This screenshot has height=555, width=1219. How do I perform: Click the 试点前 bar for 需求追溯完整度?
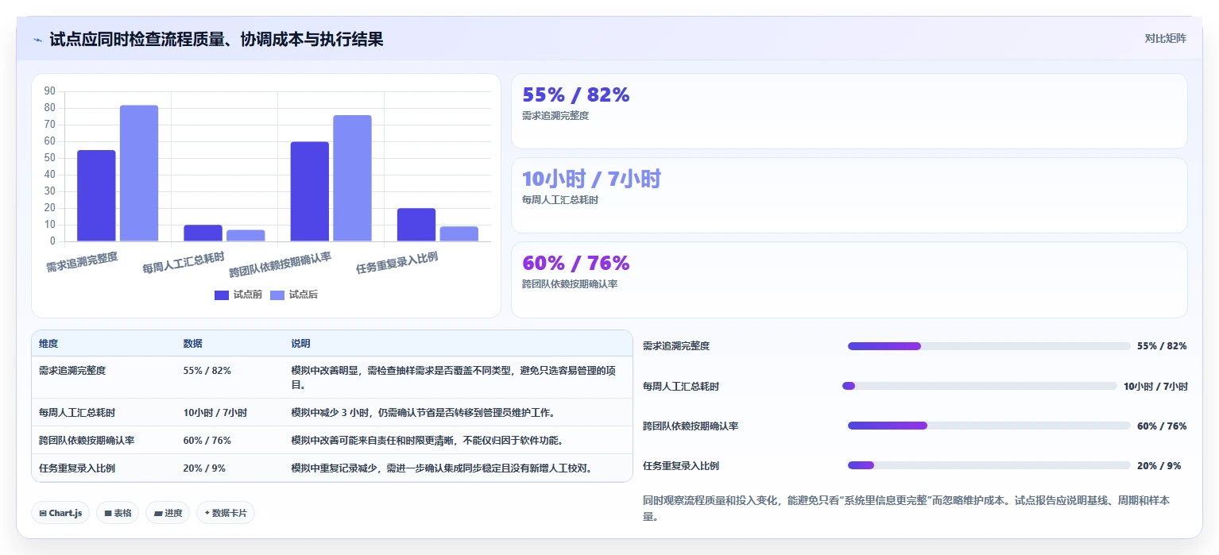pos(96,195)
